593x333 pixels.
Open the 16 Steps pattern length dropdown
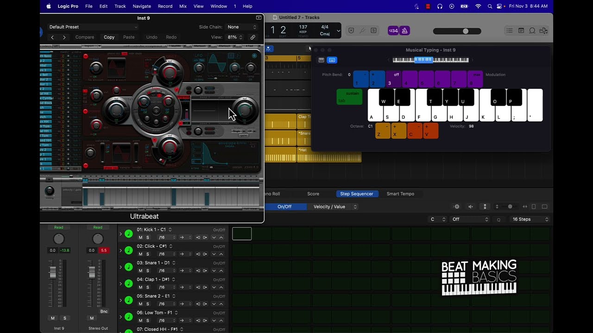tap(529, 219)
